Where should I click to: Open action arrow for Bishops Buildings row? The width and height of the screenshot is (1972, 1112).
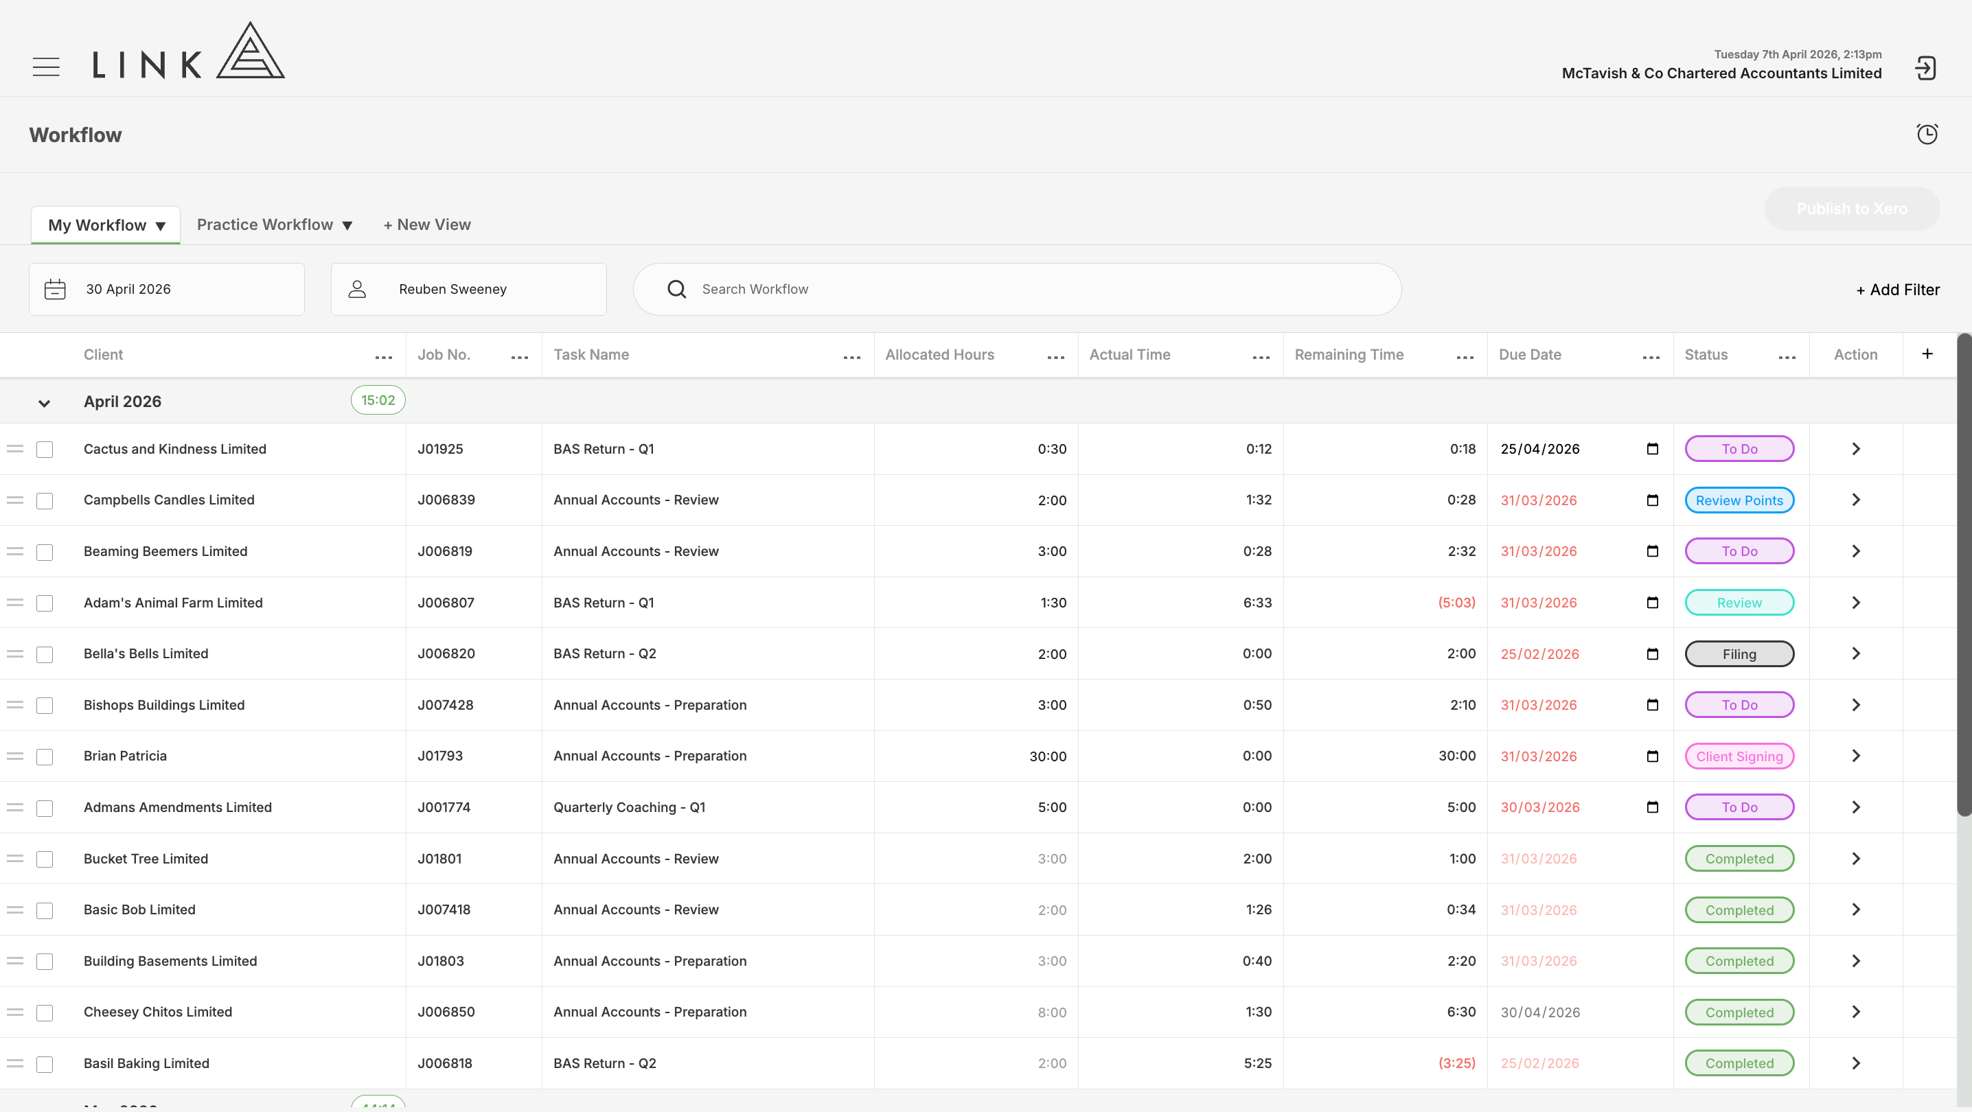pos(1856,705)
